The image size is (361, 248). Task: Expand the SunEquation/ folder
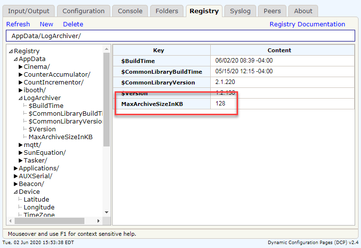[20, 153]
